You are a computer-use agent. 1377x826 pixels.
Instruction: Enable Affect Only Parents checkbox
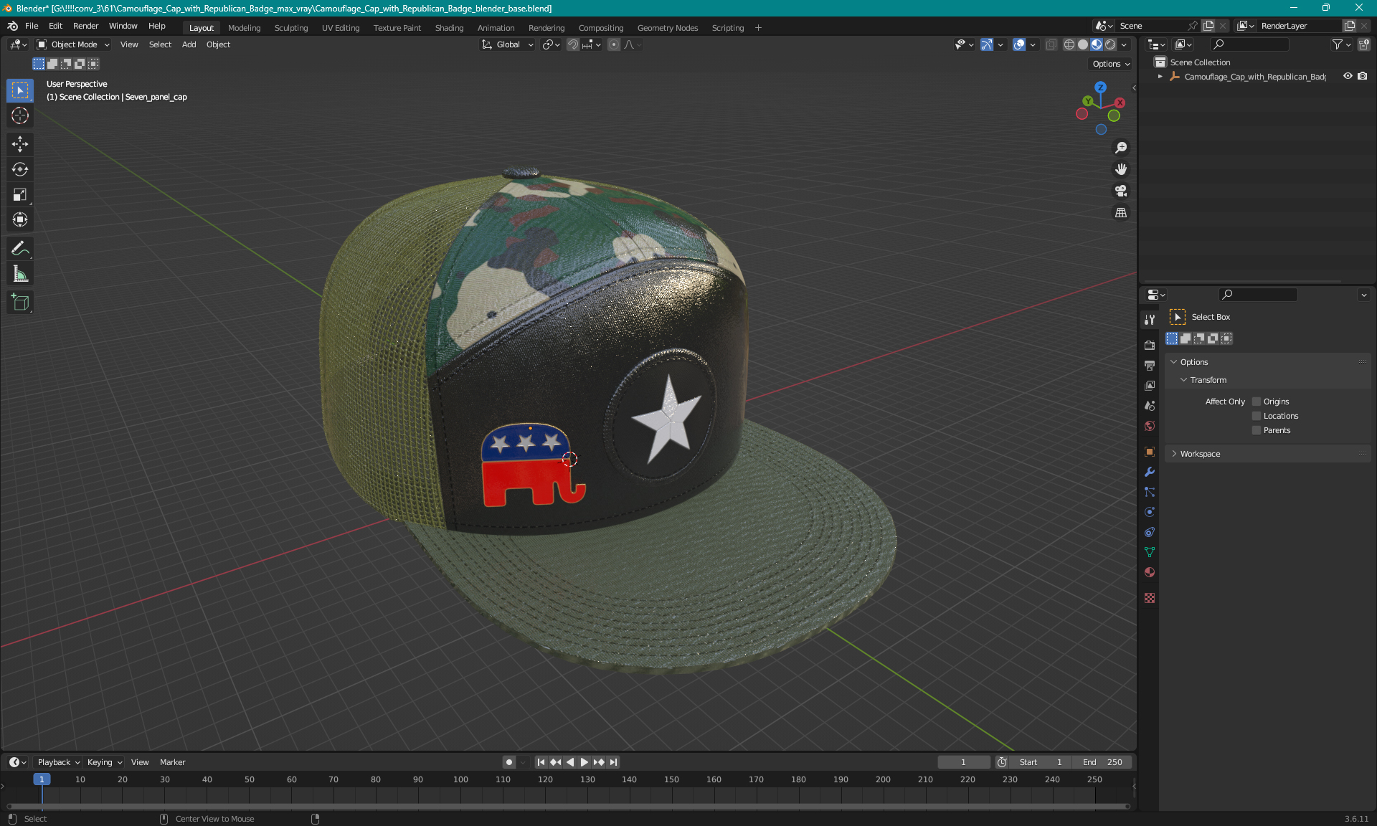pos(1257,430)
